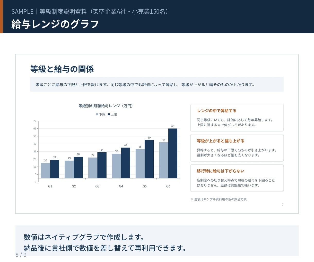Click the text 役割が大きくなるほど幅も広くなります。
Viewport: 314px width, 262px height.
pos(228,155)
